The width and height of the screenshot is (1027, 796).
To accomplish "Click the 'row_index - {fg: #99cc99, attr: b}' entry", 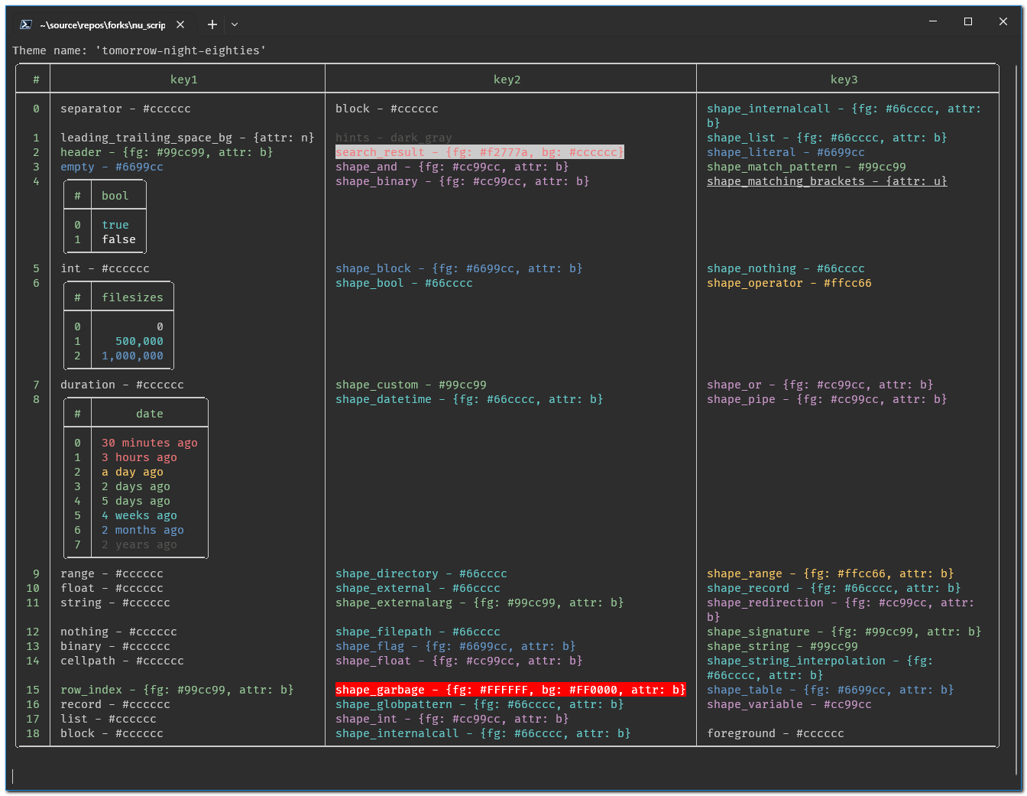I will pyautogui.click(x=177, y=690).
